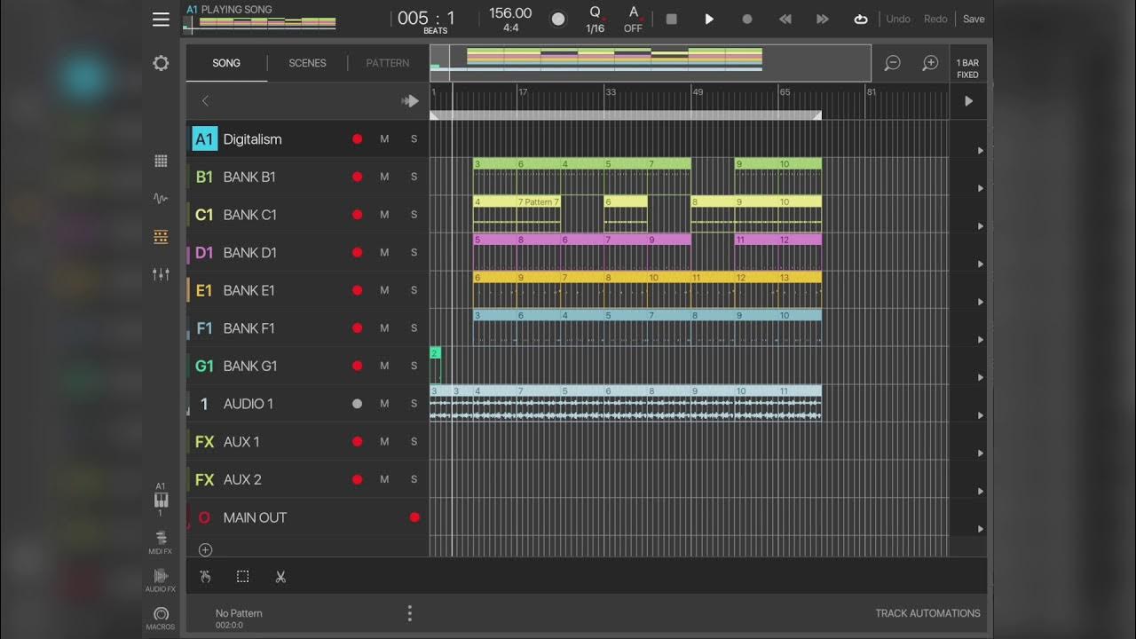This screenshot has height=639, width=1136.
Task: Mute the BANK B1 track
Action: pos(384,177)
